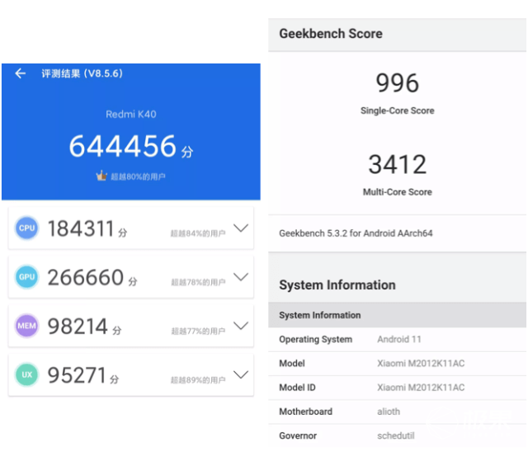Expand the CPU 184311 score details
Image resolution: width=528 pixels, height=456 pixels.
click(241, 228)
